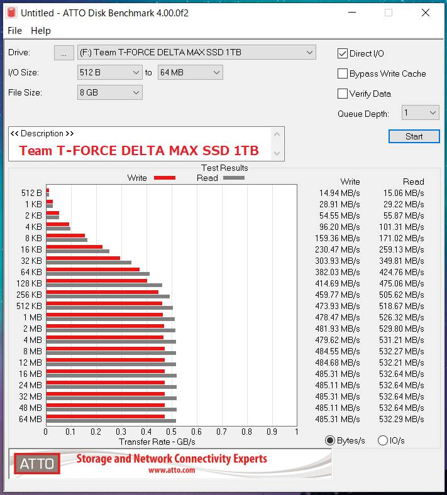Click the Test Results heading
Screen dimensions: 447x495
[224, 168]
